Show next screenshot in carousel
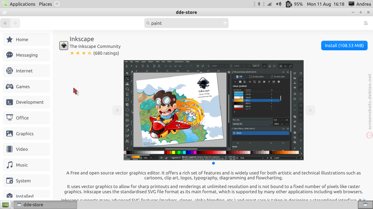 tap(310, 110)
